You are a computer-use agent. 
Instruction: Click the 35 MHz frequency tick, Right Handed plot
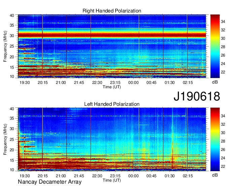(x=12, y=25)
